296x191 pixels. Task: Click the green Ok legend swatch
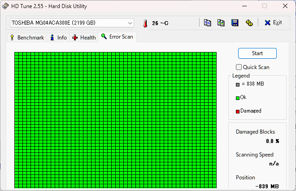tap(238, 98)
